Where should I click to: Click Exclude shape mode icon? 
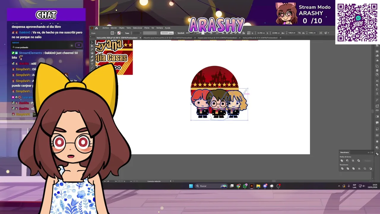pyautogui.click(x=359, y=160)
